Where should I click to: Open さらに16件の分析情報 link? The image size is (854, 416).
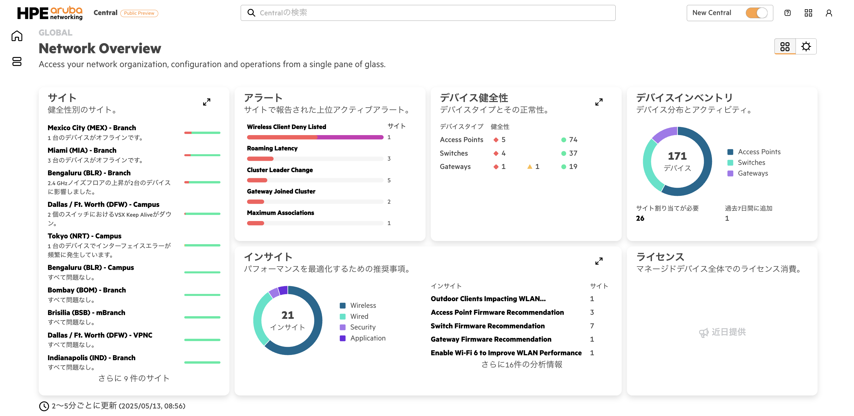522,364
